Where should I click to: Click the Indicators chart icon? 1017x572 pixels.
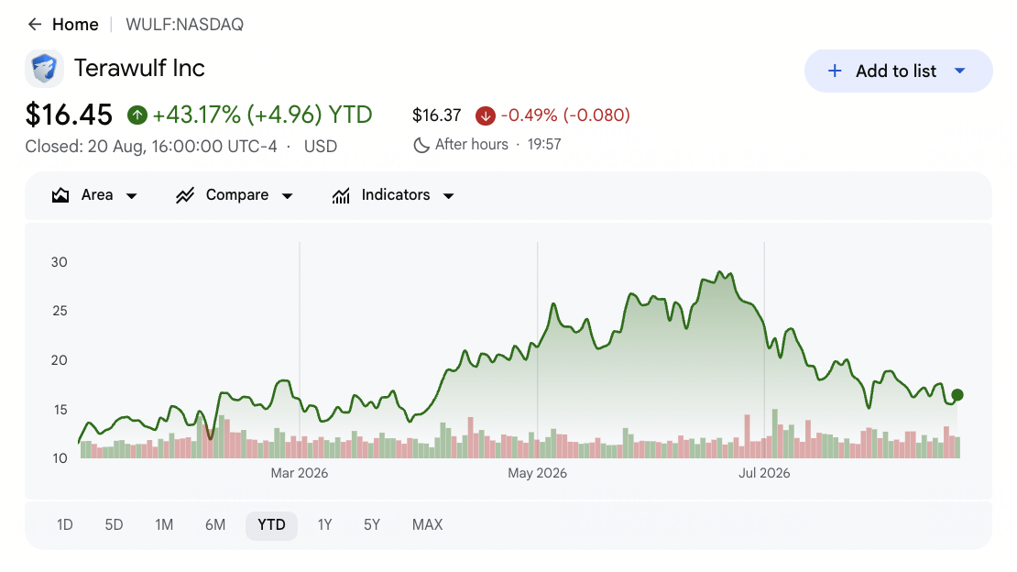click(x=341, y=194)
